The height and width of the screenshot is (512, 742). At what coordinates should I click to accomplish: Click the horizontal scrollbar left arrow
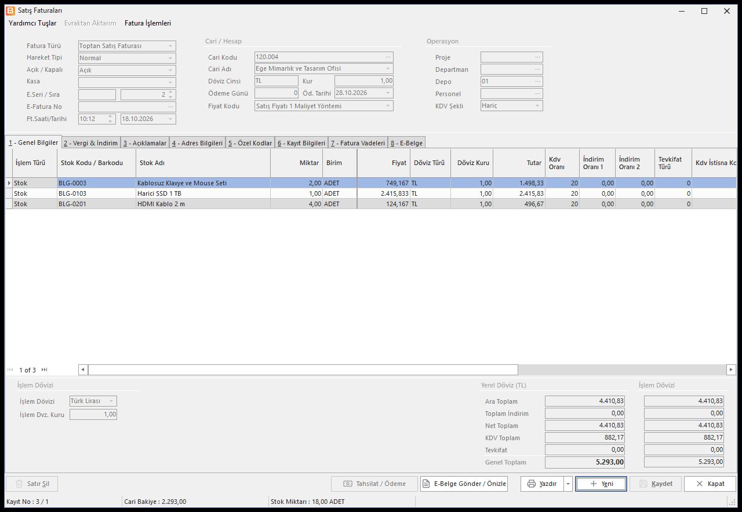(x=83, y=370)
